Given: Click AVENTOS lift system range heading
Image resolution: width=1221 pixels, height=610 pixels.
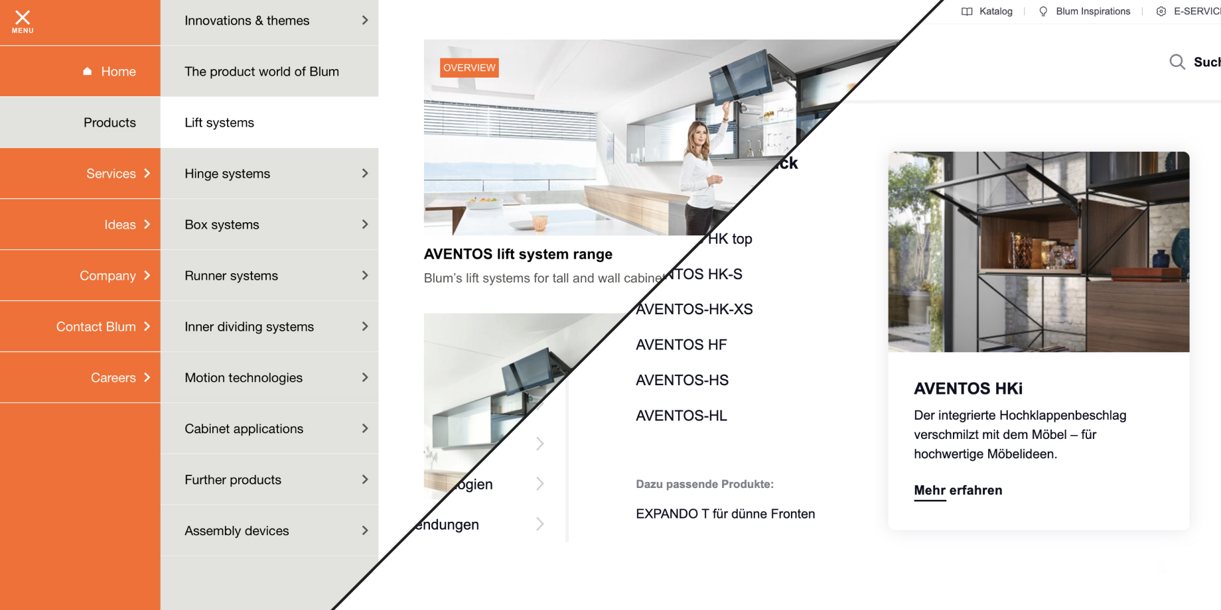Looking at the screenshot, I should pyautogui.click(x=518, y=254).
